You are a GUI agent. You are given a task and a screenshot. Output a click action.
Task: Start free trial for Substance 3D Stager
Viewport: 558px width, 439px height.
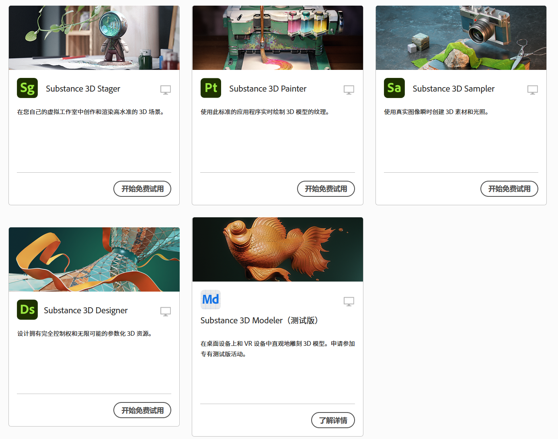click(142, 189)
